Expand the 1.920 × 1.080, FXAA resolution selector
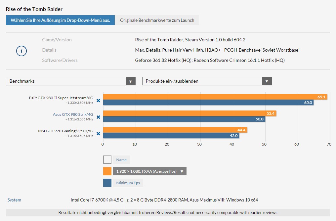The height and width of the screenshot is (221, 336). (150, 171)
